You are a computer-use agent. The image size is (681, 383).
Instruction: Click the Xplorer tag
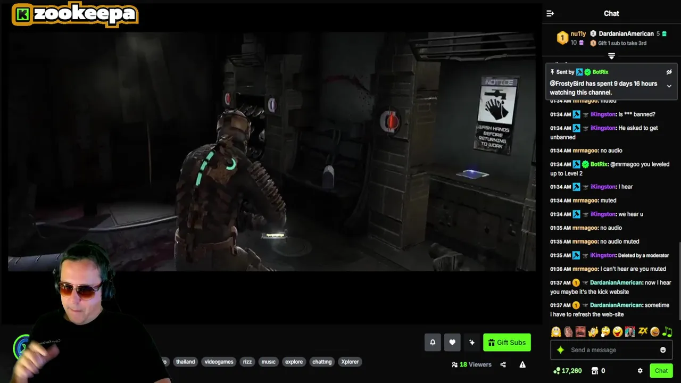click(x=350, y=362)
